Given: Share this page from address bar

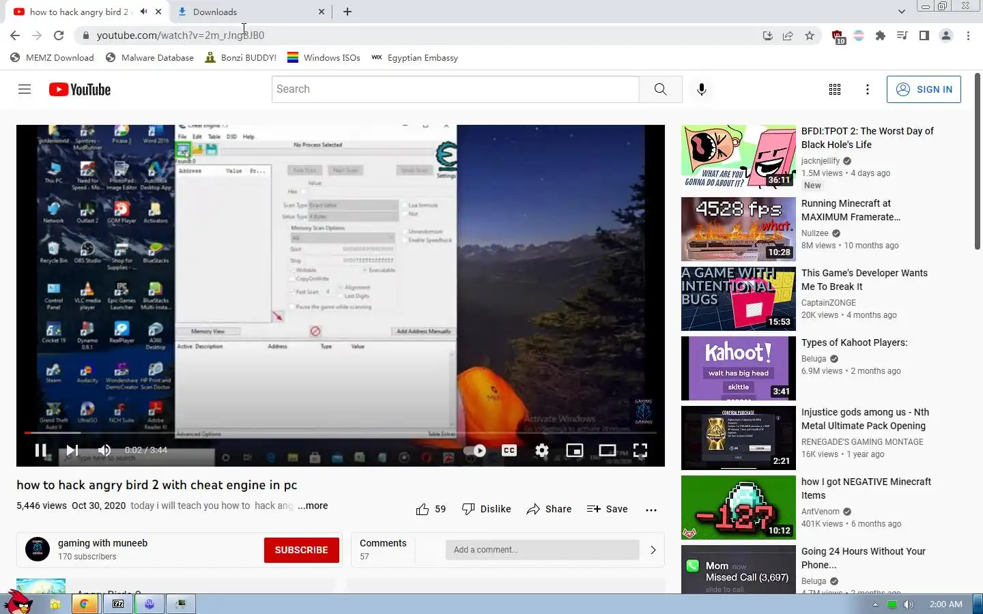Looking at the screenshot, I should pyautogui.click(x=788, y=35).
